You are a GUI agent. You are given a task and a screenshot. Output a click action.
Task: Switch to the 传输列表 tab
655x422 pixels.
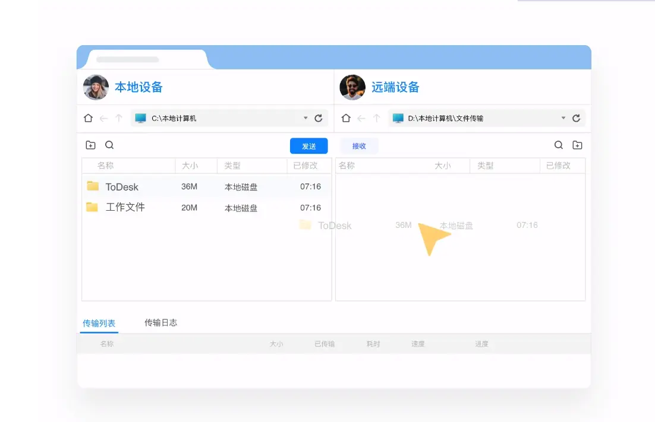click(99, 323)
